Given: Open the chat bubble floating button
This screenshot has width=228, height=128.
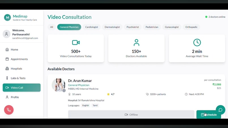Looking at the screenshot, I should (x=220, y=110).
